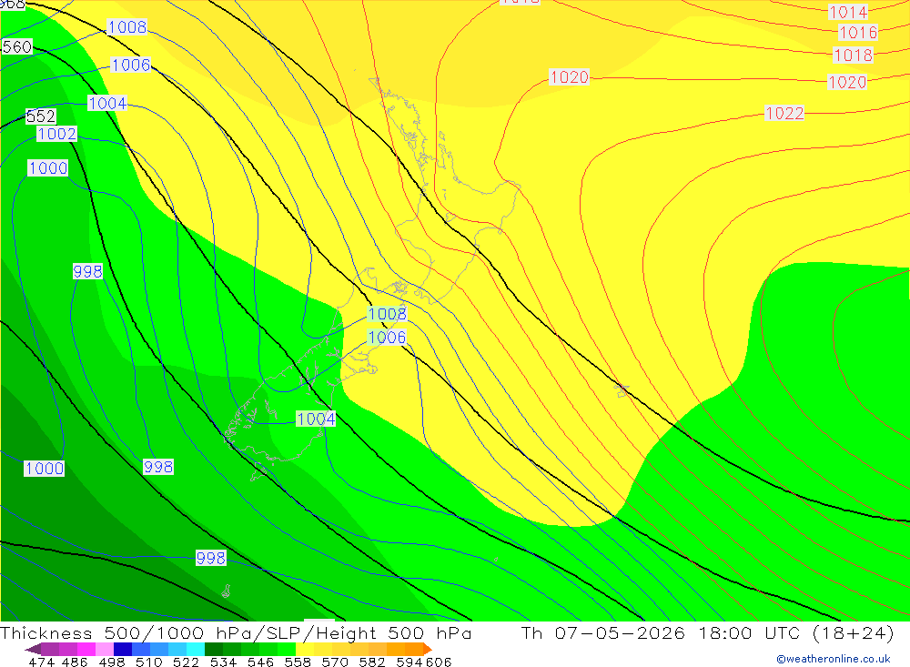This screenshot has width=910, height=667.
Task: Click the 546 legend value
Action: (x=260, y=662)
